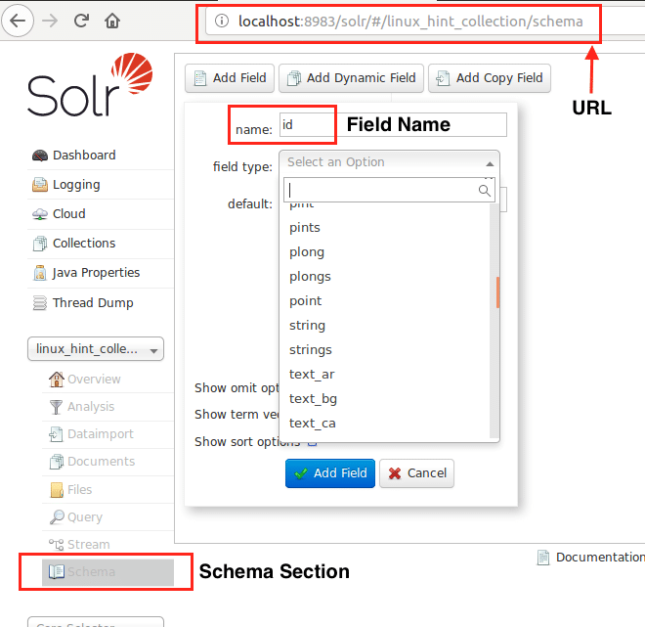Viewport: 645px width, 627px height.
Task: Click the Overview house icon
Action: pos(57,380)
